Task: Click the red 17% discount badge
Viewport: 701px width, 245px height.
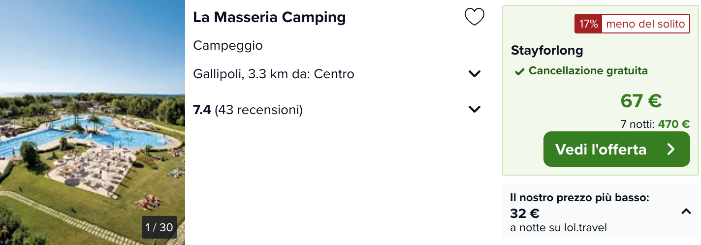Action: point(588,24)
